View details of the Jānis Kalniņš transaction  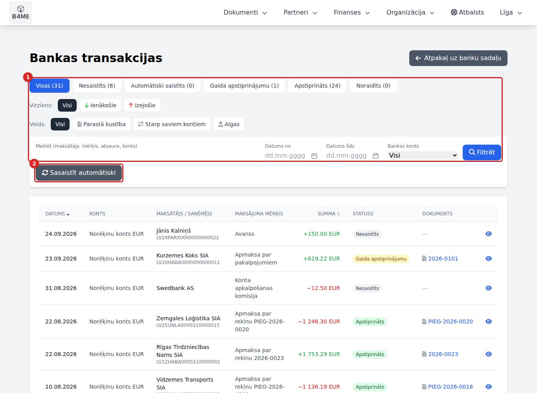coord(489,234)
